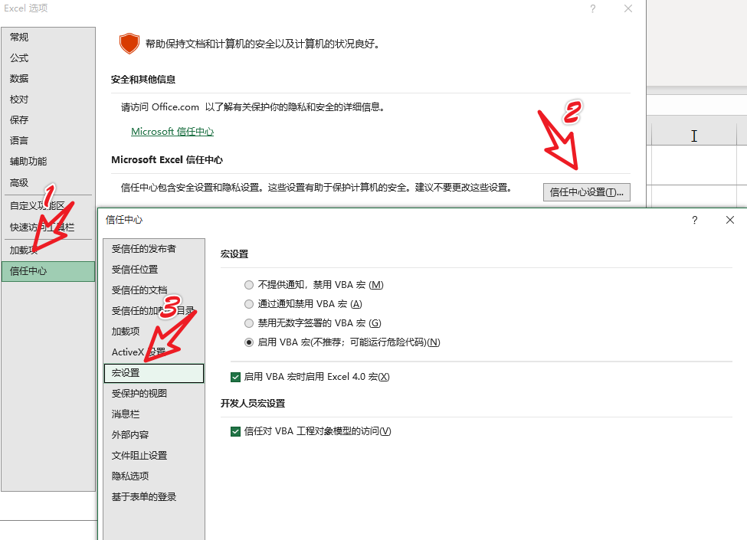Select 启用 VBA 宏(不推荐) radio option
This screenshot has height=540, width=747.
coord(249,342)
